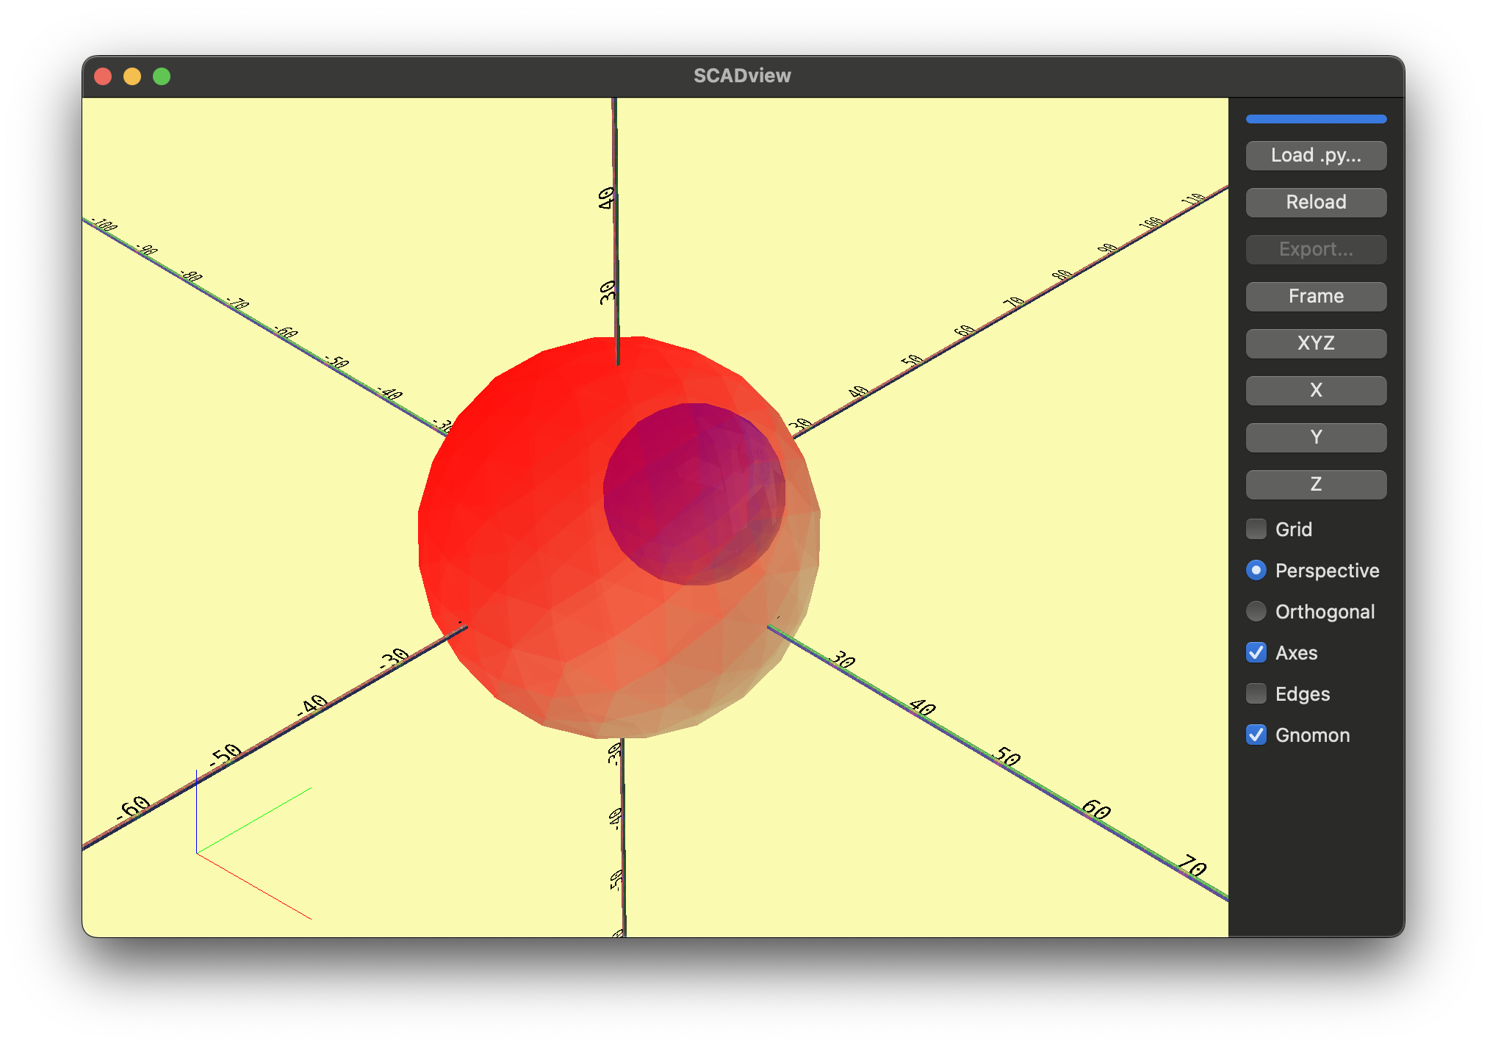The width and height of the screenshot is (1487, 1046).
Task: Switch to Orthogonal projection
Action: pyautogui.click(x=1256, y=611)
